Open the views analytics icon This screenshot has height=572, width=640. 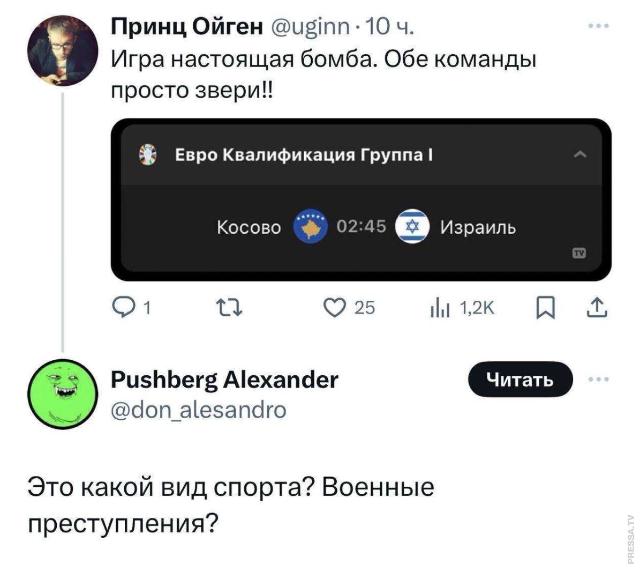coord(439,308)
